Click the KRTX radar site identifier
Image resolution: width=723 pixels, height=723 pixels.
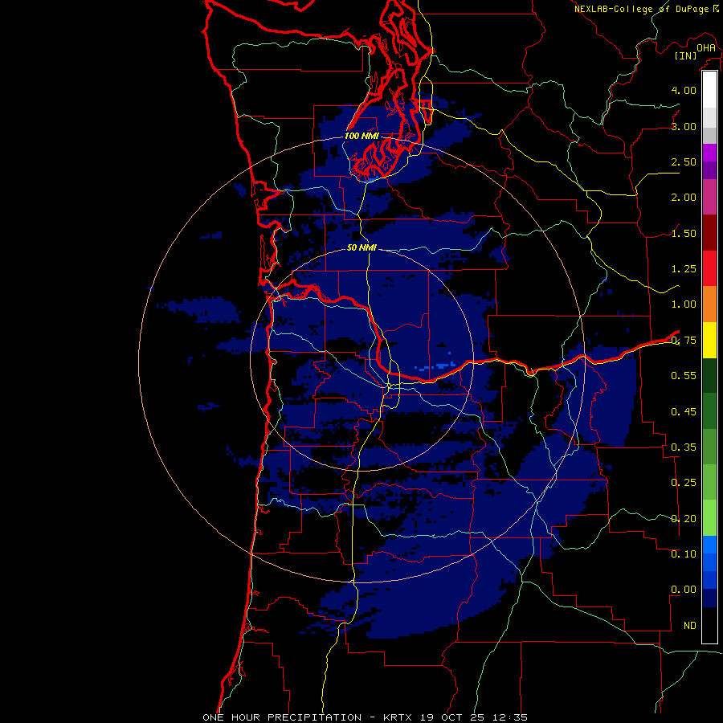coord(398,717)
